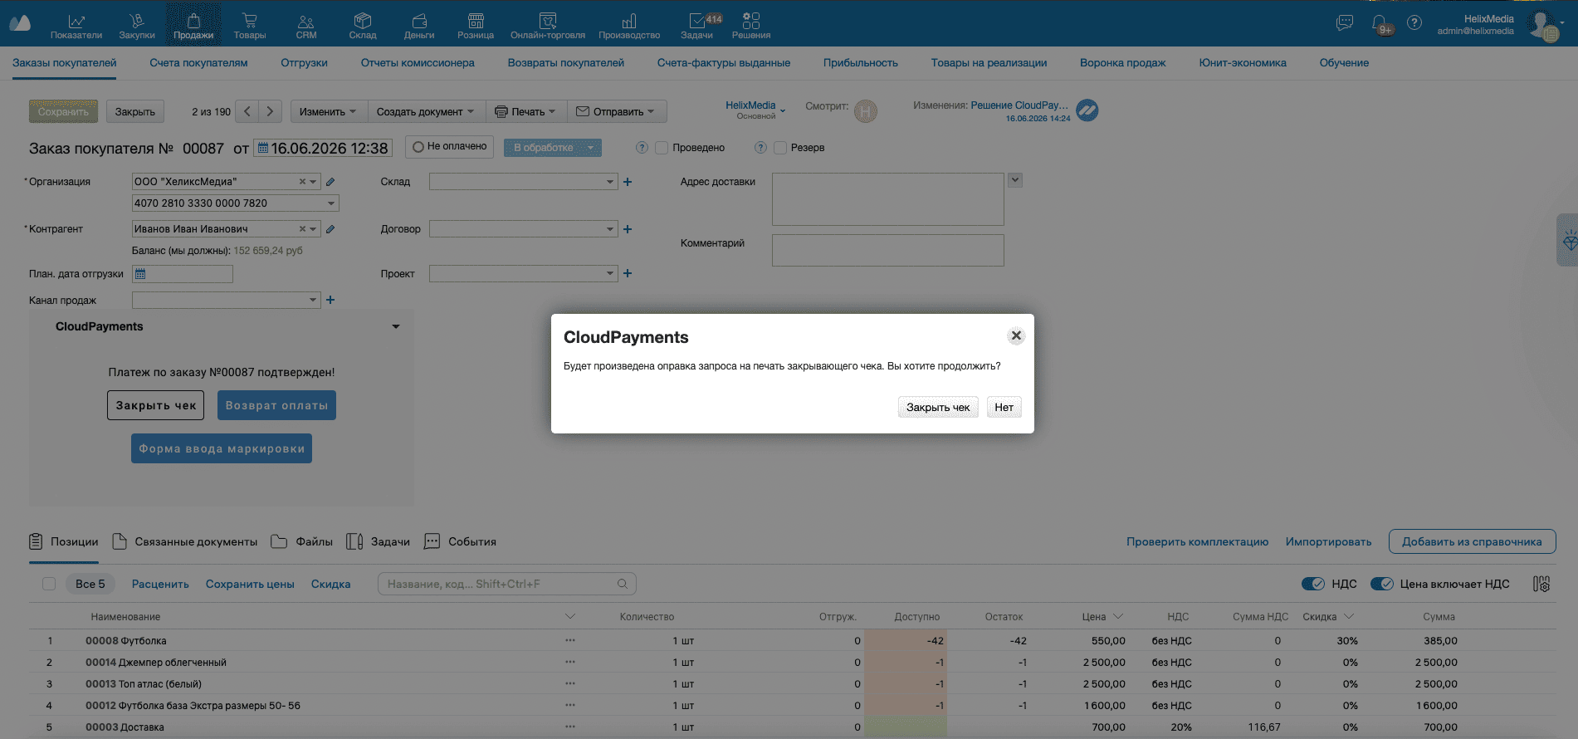Expand the Склад combo box
Viewport: 1578px width, 739px height.
610,182
